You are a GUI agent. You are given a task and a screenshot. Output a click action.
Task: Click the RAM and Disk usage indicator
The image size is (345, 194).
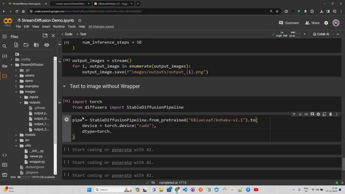coord(289,34)
